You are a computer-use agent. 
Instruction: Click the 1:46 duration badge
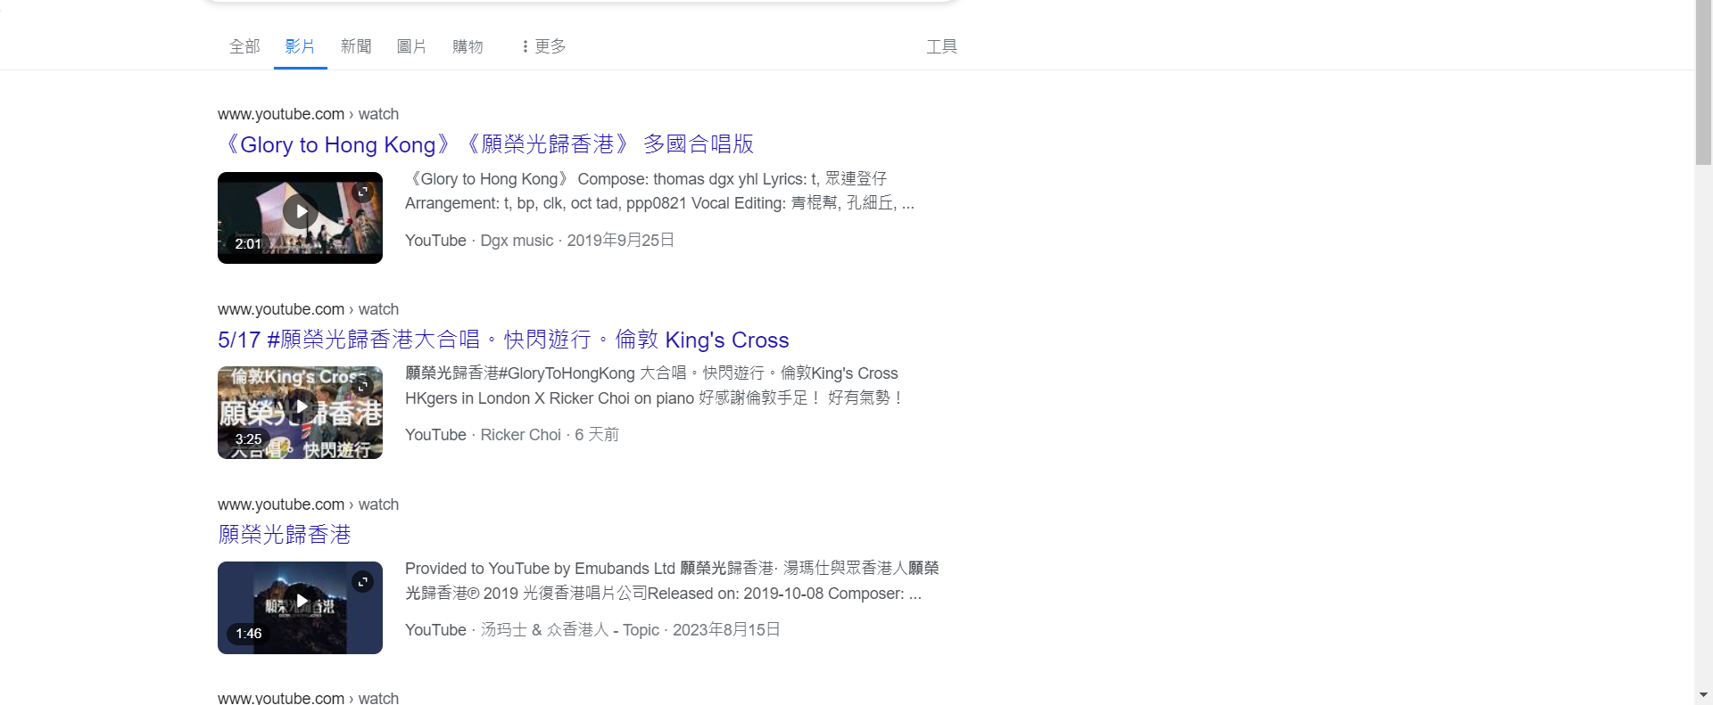pos(248,634)
